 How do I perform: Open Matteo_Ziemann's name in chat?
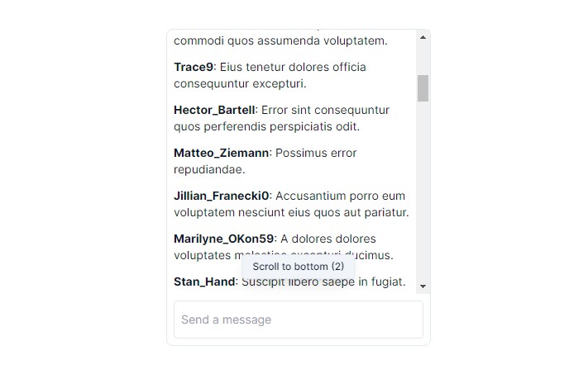click(x=221, y=153)
